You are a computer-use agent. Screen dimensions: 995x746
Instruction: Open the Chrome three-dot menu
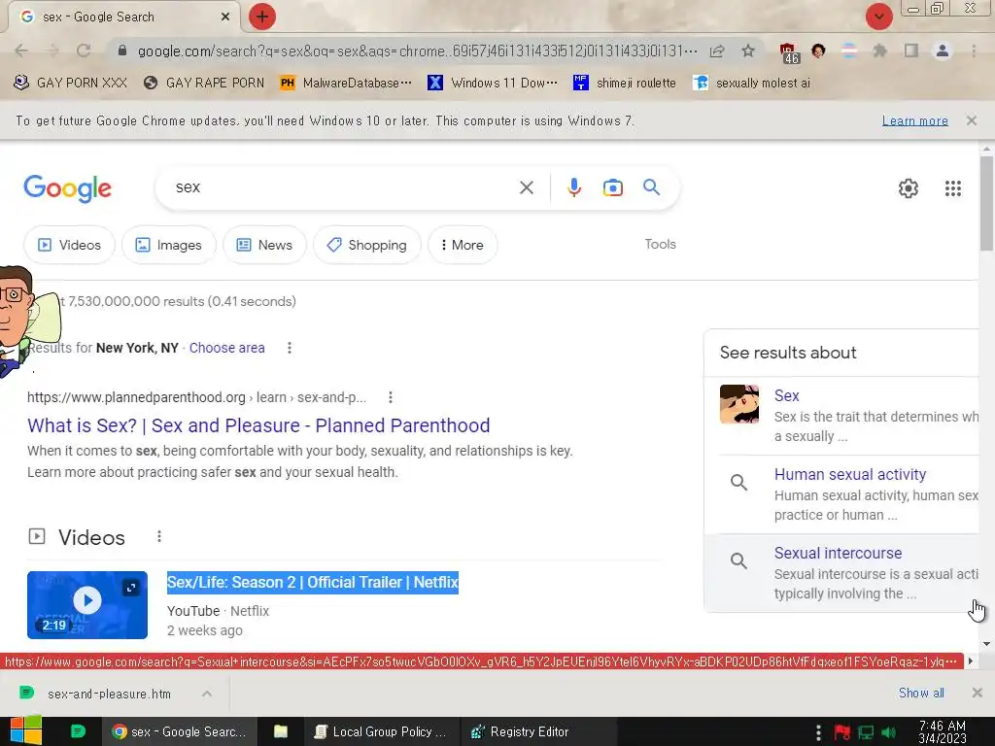974,51
